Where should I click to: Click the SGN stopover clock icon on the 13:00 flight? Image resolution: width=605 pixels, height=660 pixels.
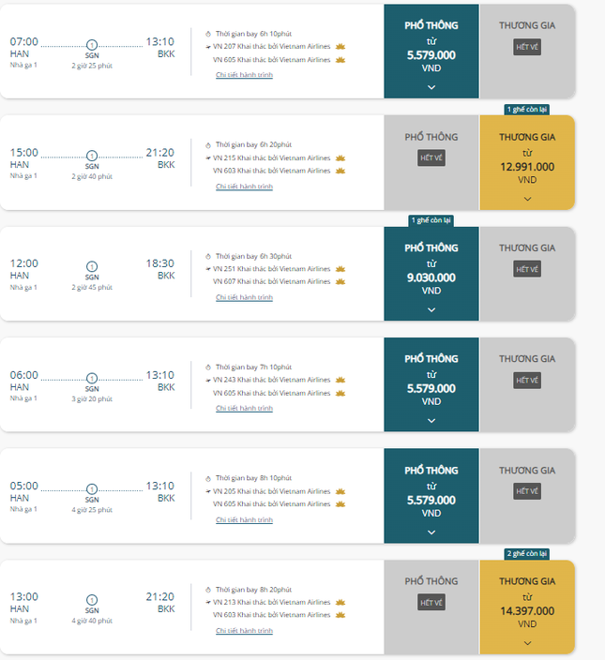(x=92, y=600)
